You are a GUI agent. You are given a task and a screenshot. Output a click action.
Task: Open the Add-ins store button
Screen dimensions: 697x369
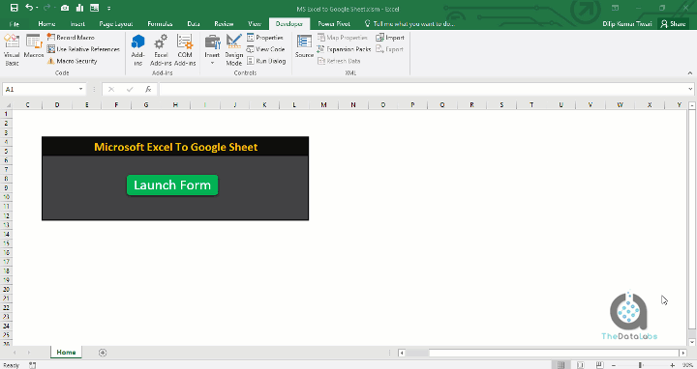(x=138, y=49)
